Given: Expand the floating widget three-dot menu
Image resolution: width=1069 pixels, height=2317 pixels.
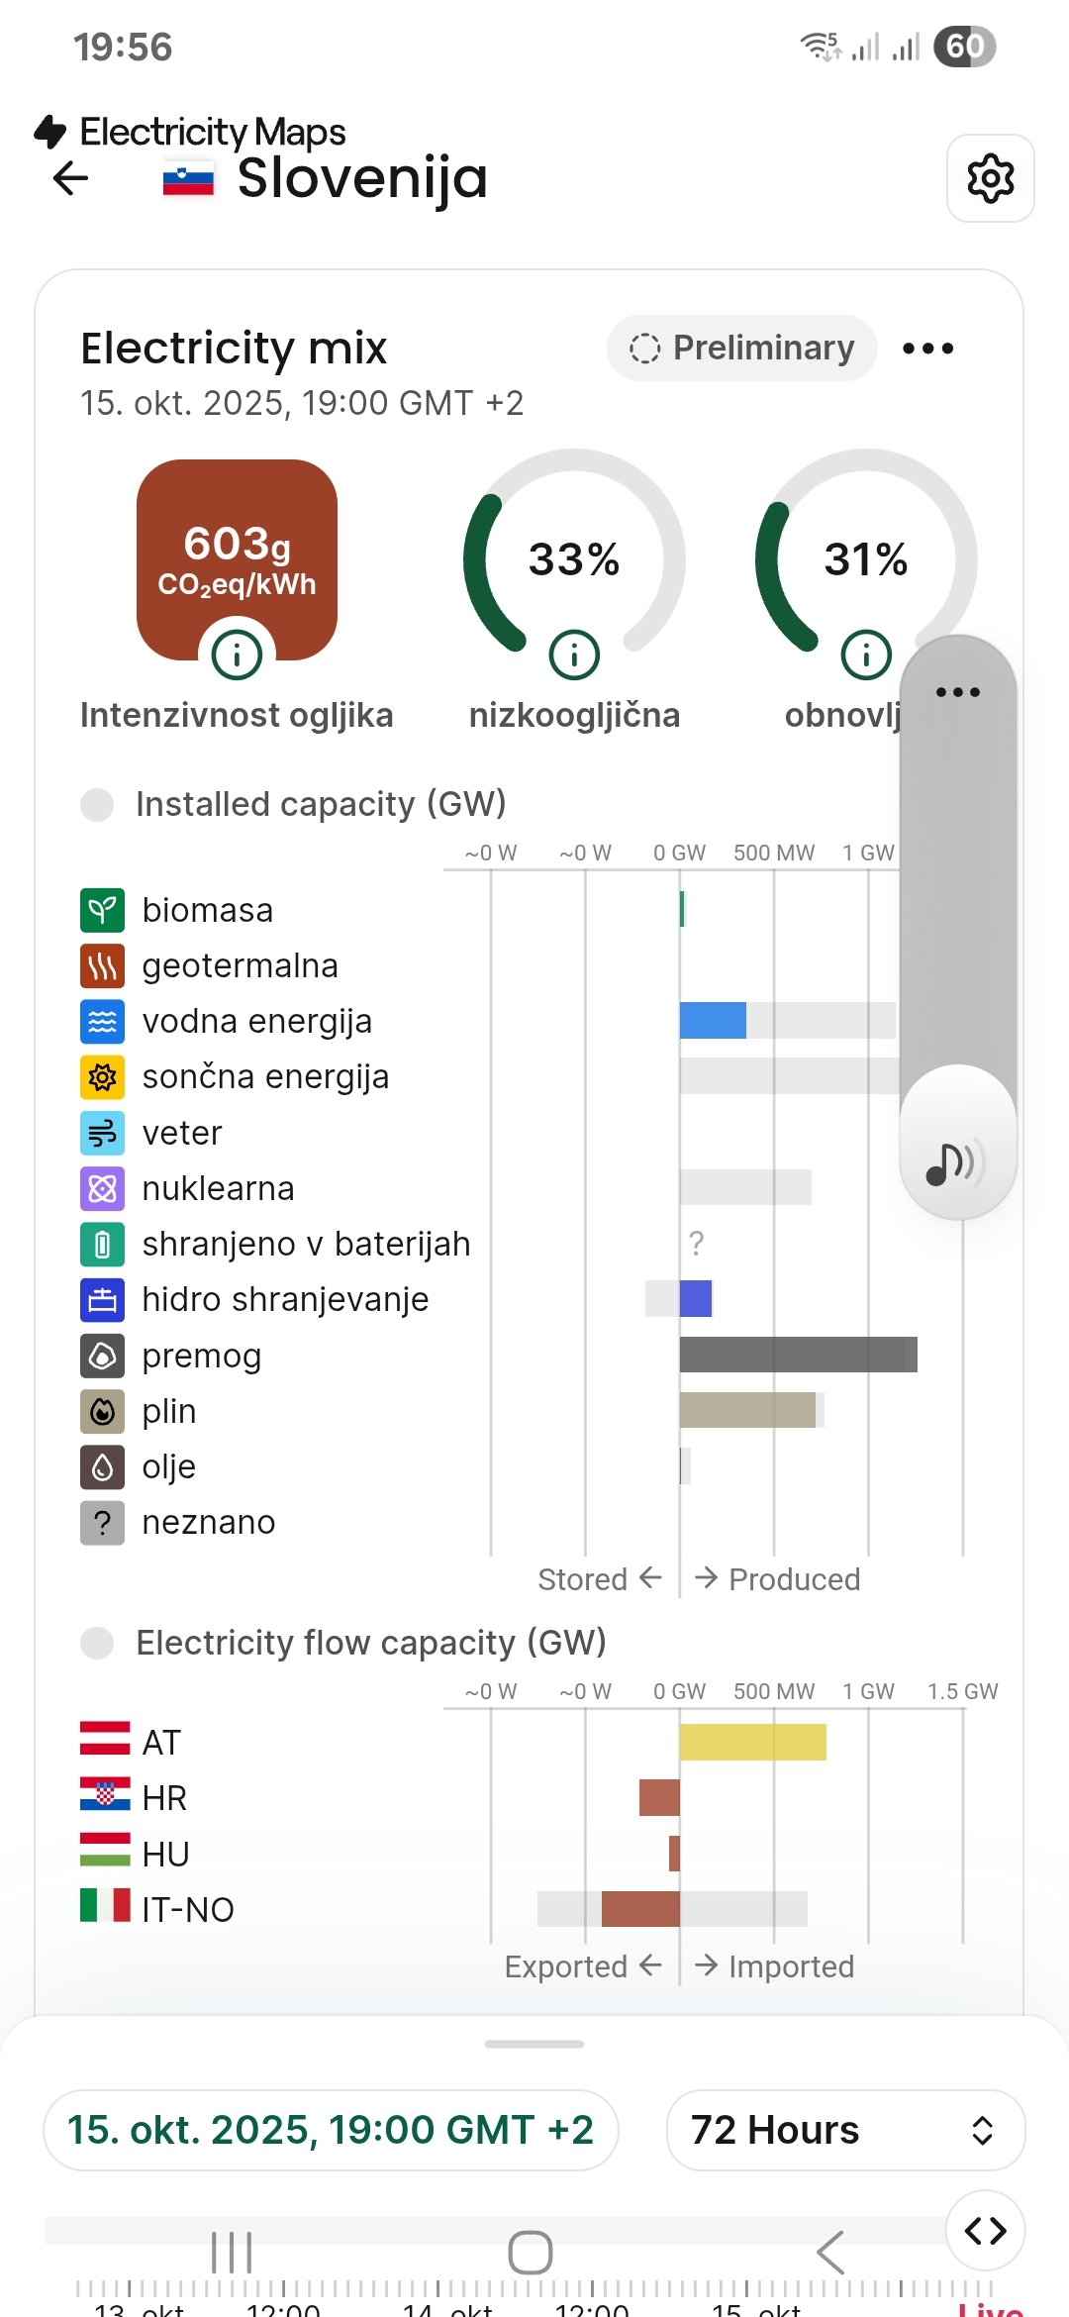Looking at the screenshot, I should [957, 692].
